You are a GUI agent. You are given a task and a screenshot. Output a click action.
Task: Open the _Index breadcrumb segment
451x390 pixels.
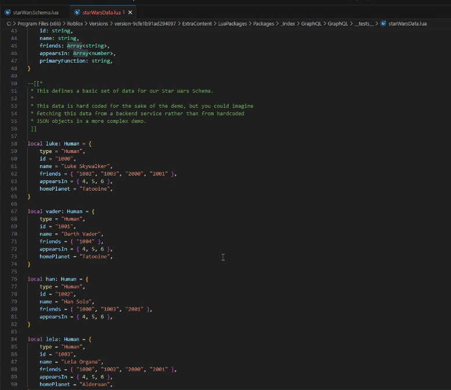click(x=288, y=24)
